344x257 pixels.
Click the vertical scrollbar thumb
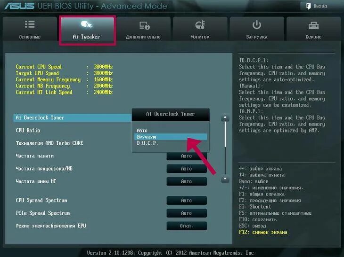coord(225,134)
